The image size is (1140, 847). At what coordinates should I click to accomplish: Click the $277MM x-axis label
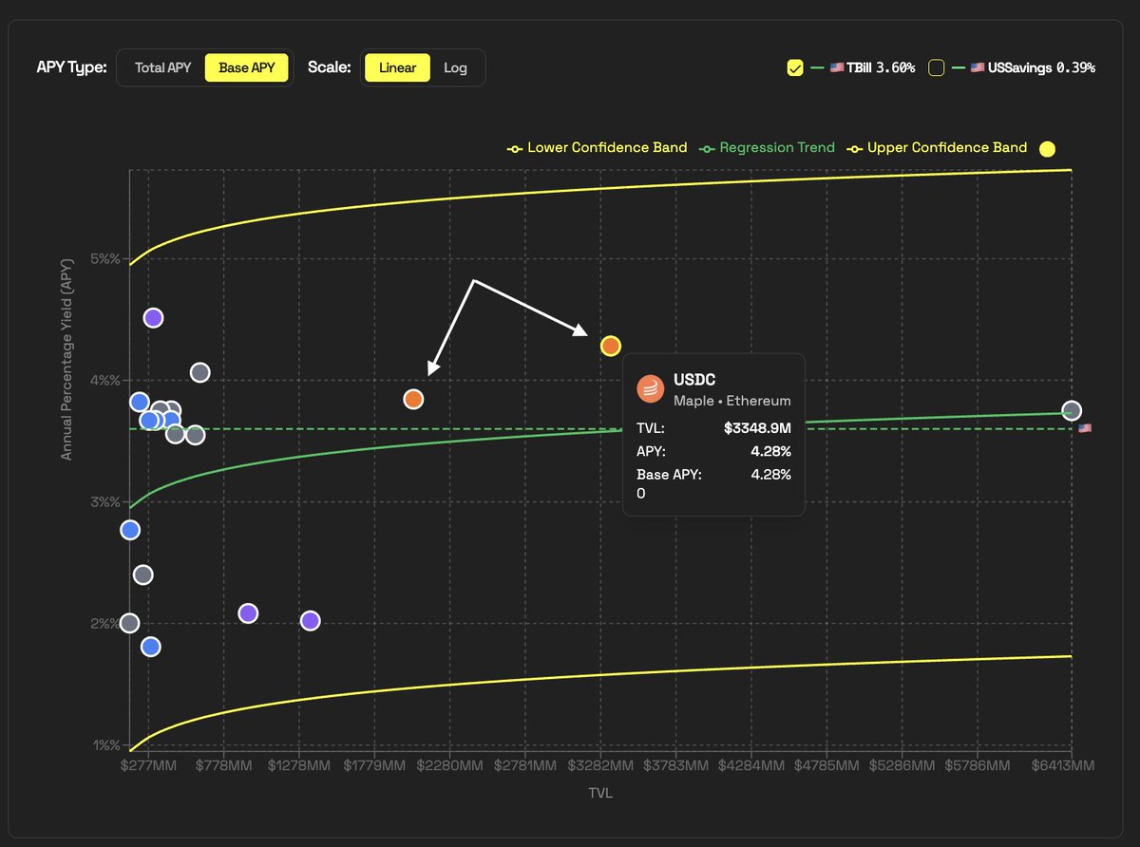[x=148, y=764]
